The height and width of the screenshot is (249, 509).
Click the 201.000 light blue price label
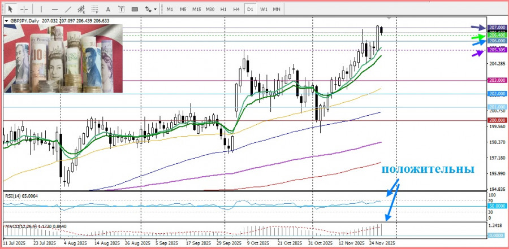coord(497,107)
